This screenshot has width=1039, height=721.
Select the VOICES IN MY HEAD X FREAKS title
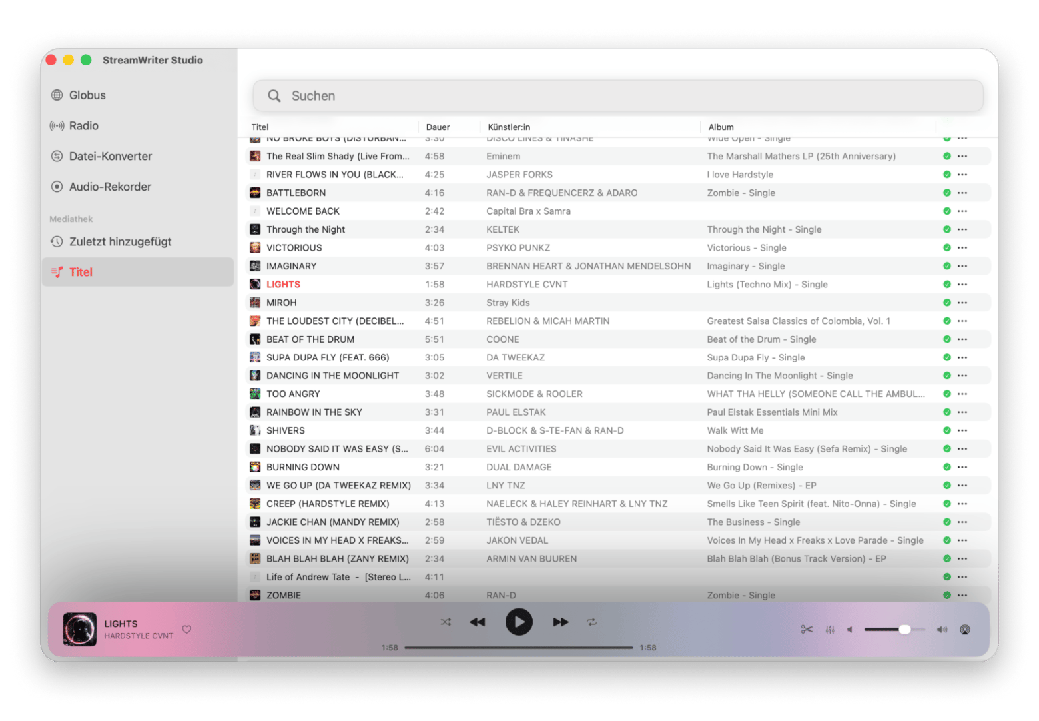337,541
